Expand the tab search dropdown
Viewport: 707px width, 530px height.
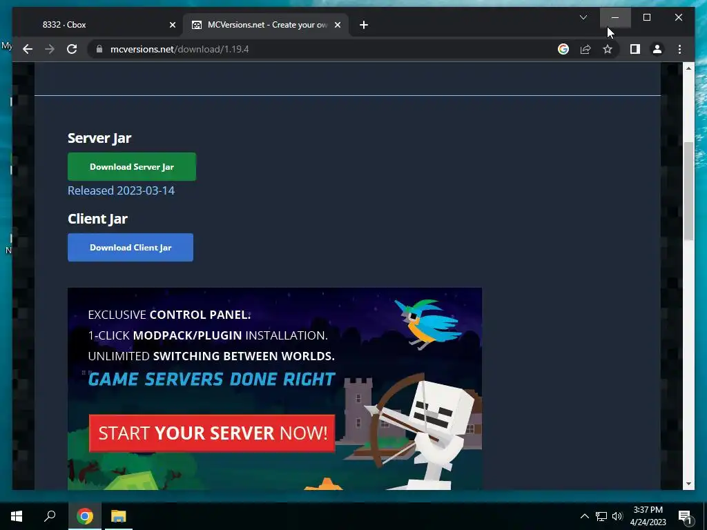click(x=583, y=17)
